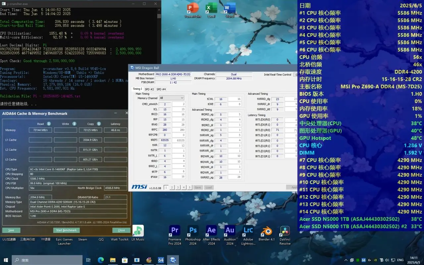
Task: Switch to MSI Dragon Ball taskbar button
Action: pyautogui.click(x=173, y=260)
